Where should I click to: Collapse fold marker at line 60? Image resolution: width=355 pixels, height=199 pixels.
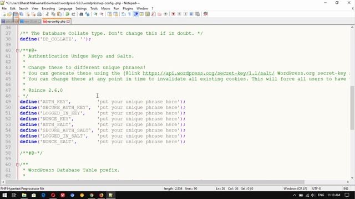(18, 165)
